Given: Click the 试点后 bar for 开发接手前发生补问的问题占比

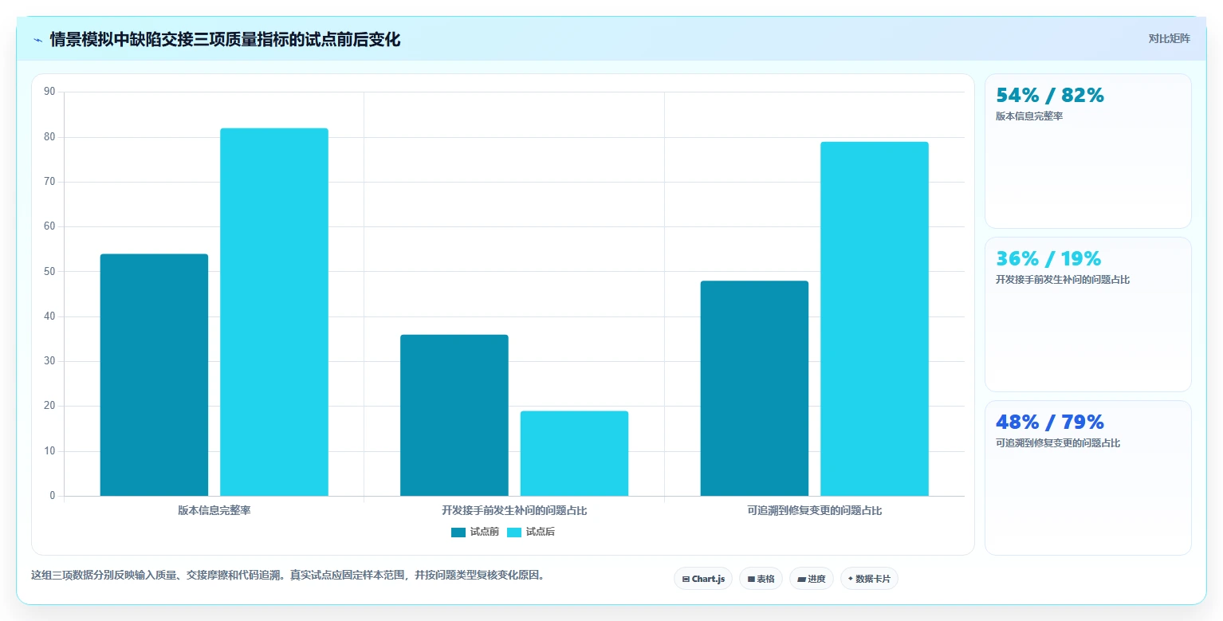Looking at the screenshot, I should (574, 454).
